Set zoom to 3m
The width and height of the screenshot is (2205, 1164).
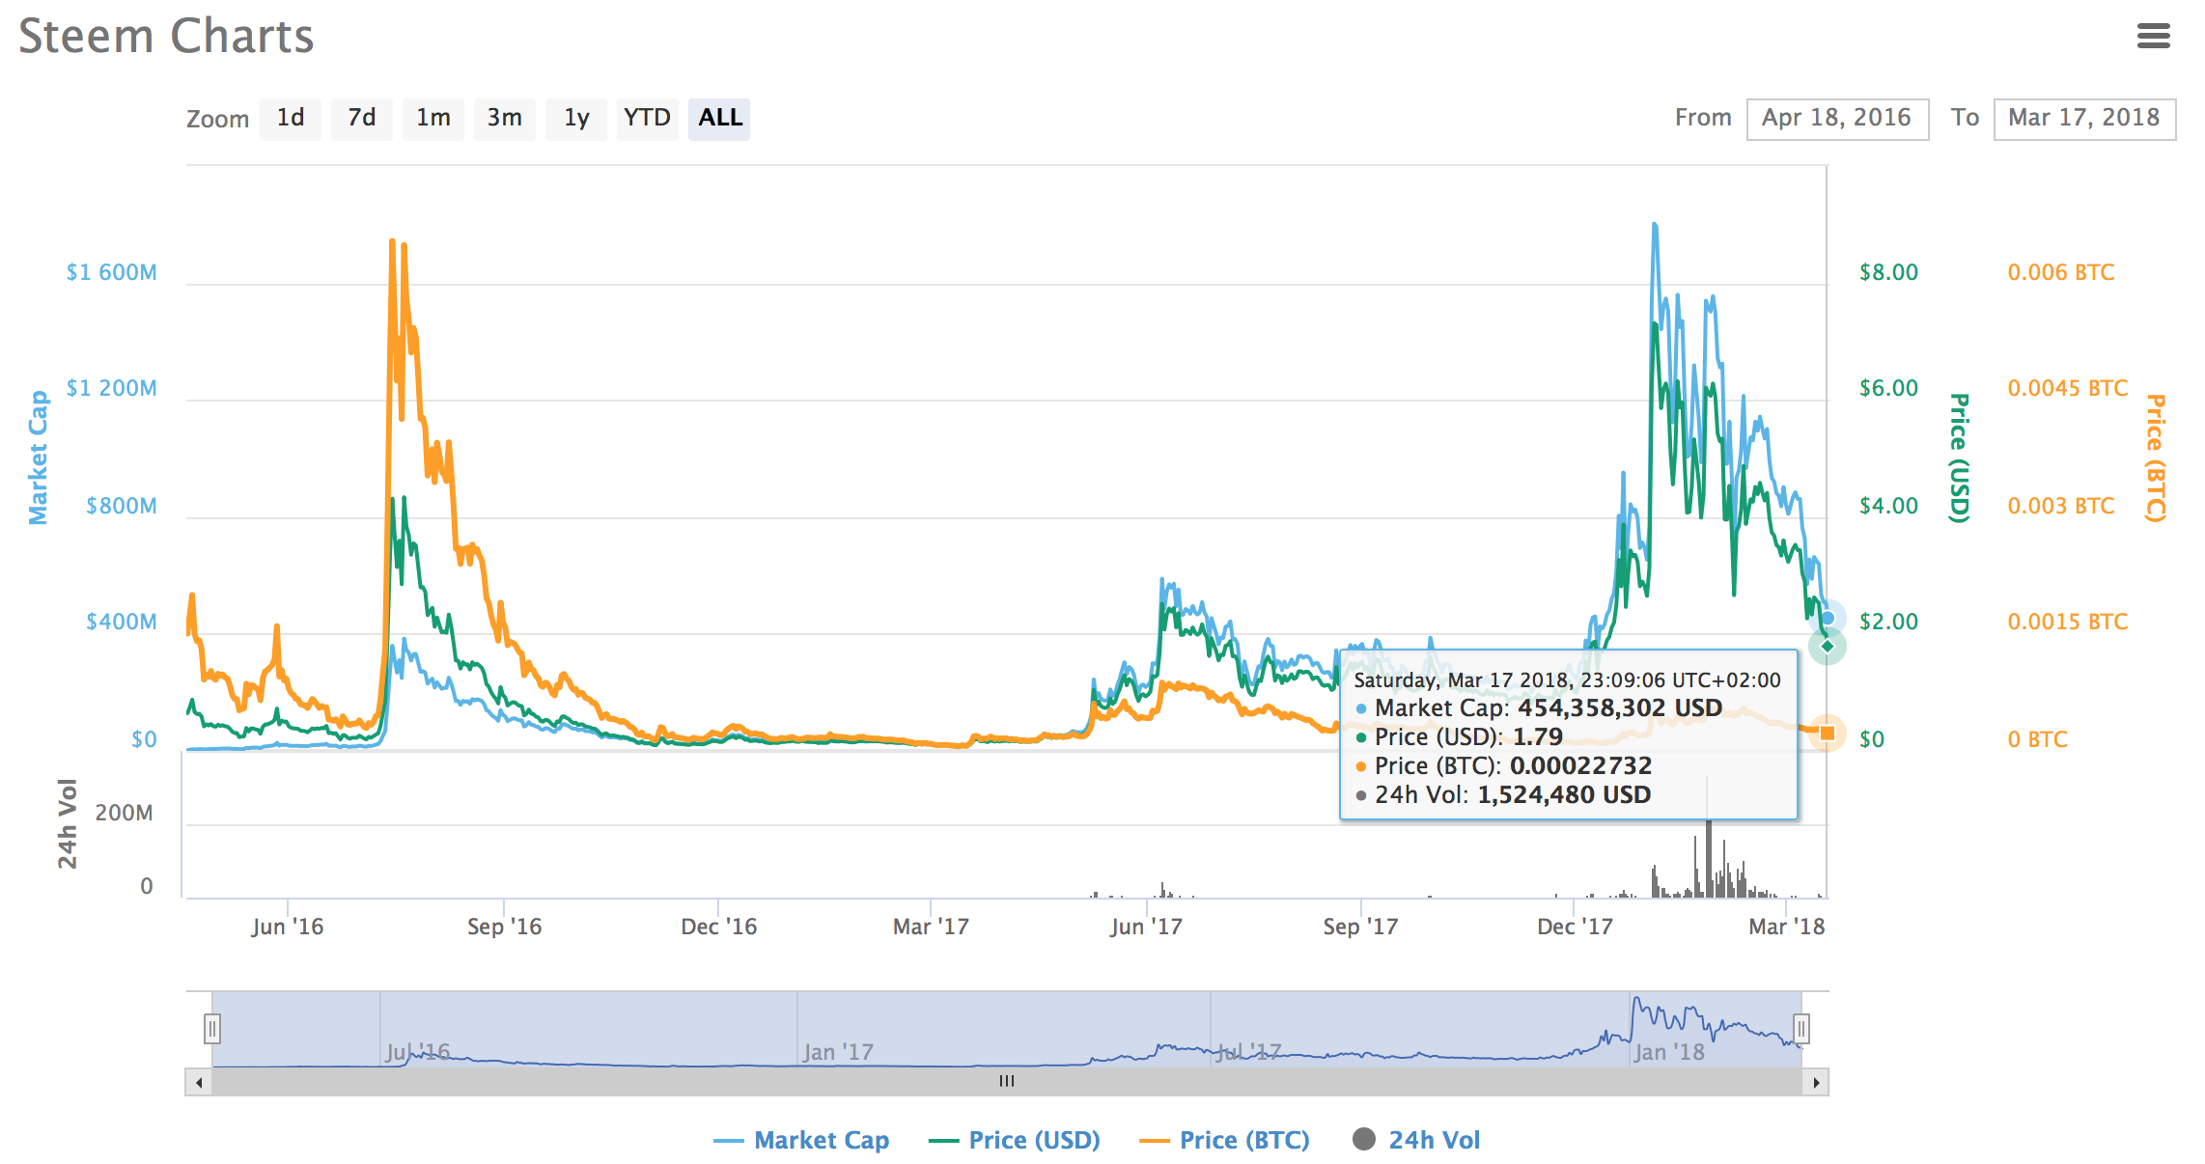[505, 119]
